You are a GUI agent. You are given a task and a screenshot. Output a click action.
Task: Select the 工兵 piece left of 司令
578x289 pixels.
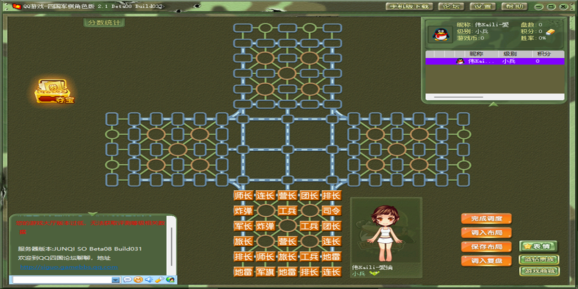pos(288,210)
